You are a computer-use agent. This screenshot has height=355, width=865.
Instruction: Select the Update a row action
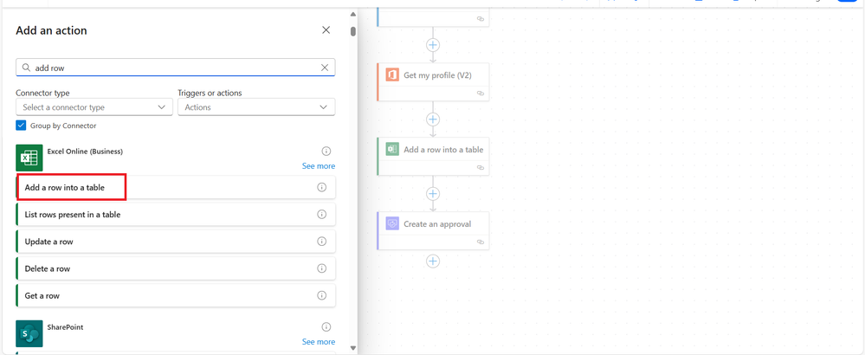coord(176,242)
